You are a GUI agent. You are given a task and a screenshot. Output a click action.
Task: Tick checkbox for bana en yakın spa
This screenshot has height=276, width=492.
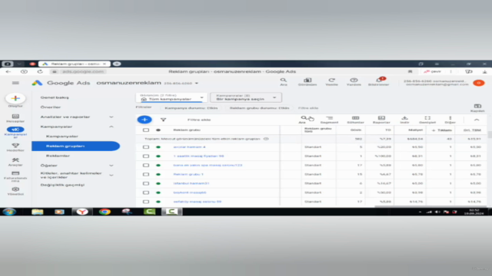[x=146, y=165]
